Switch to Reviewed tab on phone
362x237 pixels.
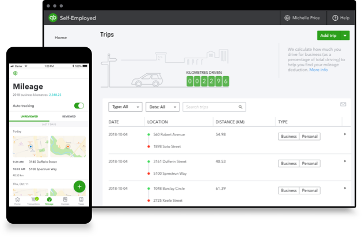69,116
